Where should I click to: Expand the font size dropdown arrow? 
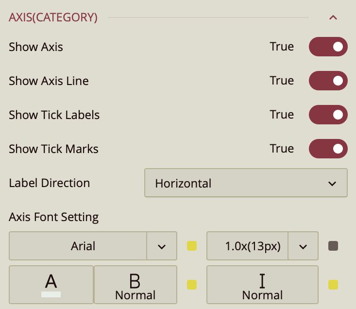point(303,246)
